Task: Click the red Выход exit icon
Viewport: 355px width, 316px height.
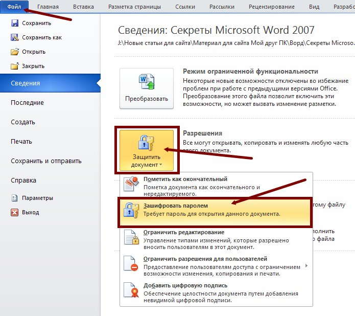Action: point(15,212)
